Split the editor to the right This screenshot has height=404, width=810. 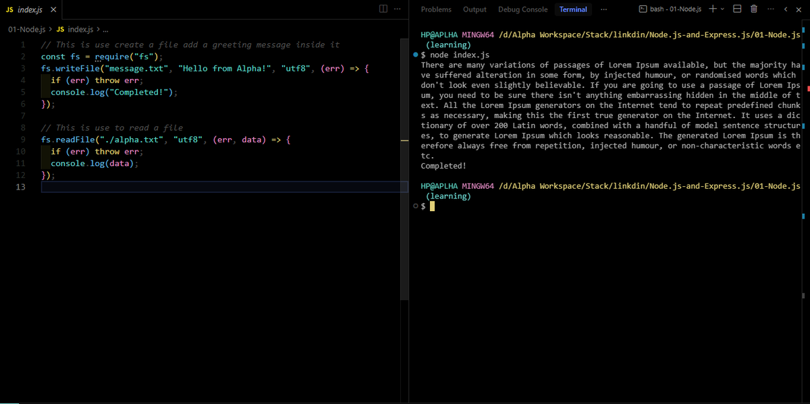tap(383, 9)
